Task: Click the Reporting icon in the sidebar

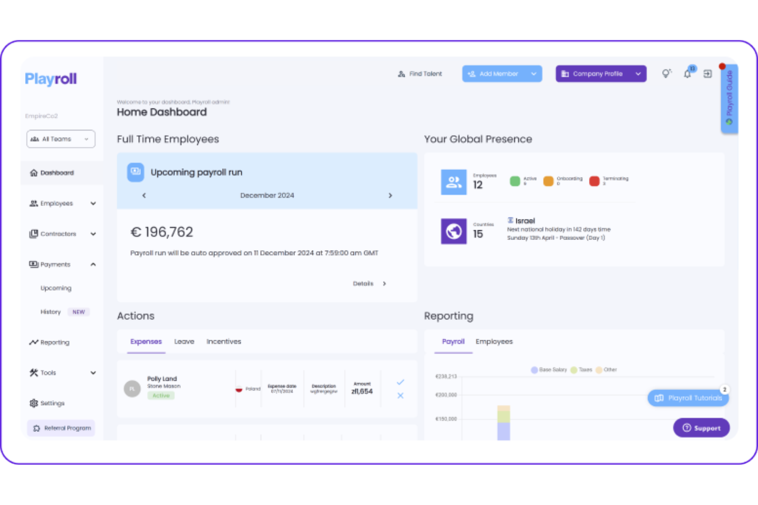Action: click(x=34, y=342)
